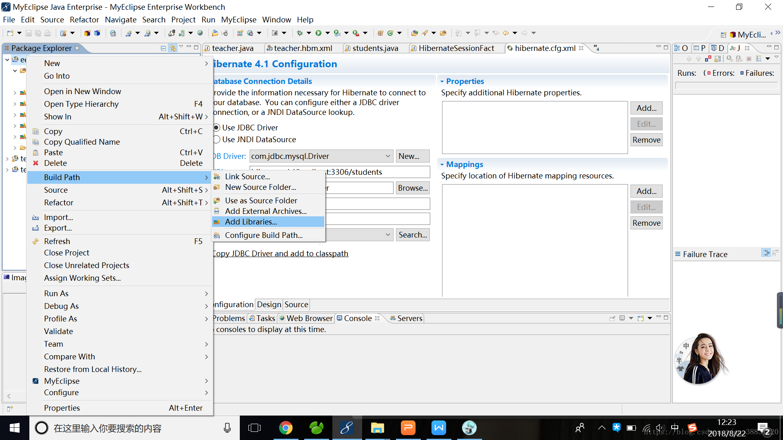Close the hibernate.cfg.xml editor tab

[581, 48]
